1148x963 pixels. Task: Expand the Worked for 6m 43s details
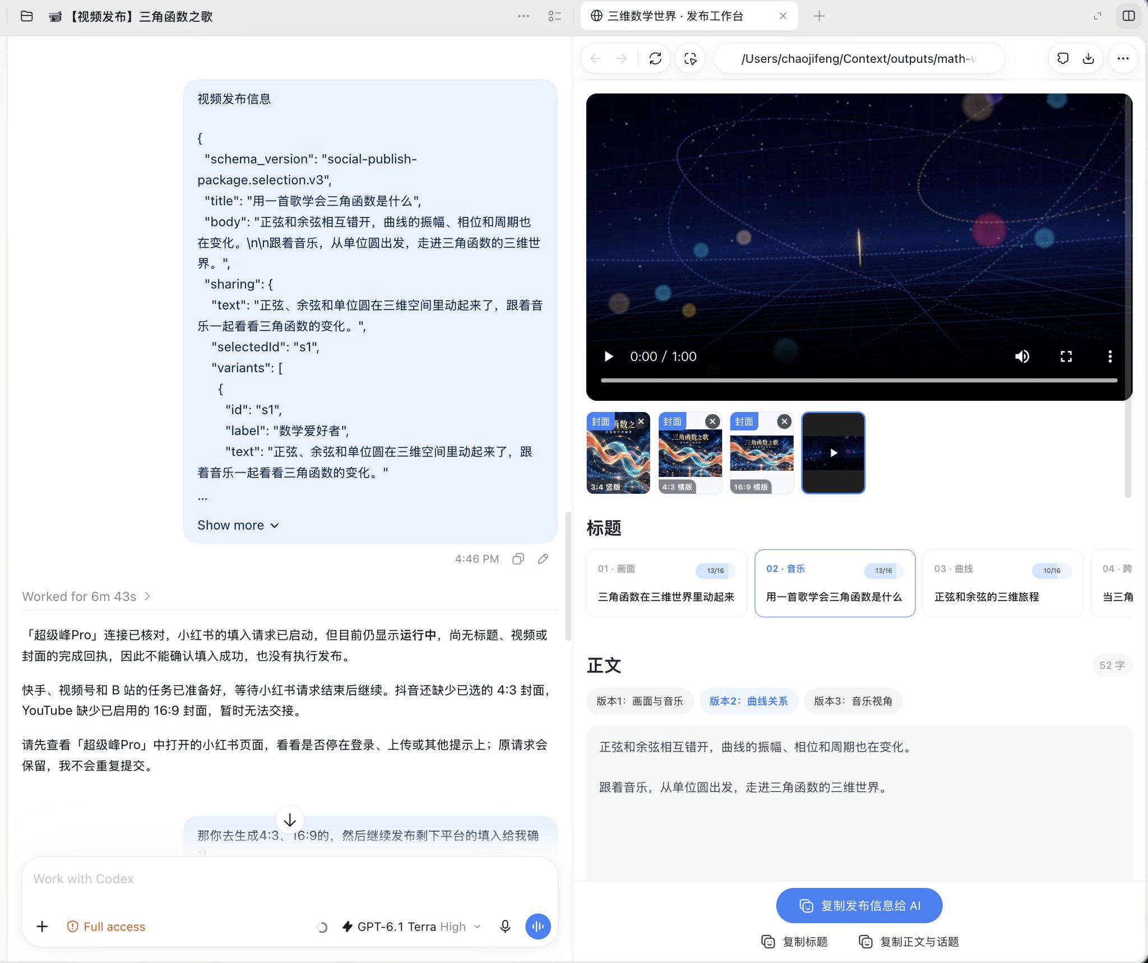86,596
